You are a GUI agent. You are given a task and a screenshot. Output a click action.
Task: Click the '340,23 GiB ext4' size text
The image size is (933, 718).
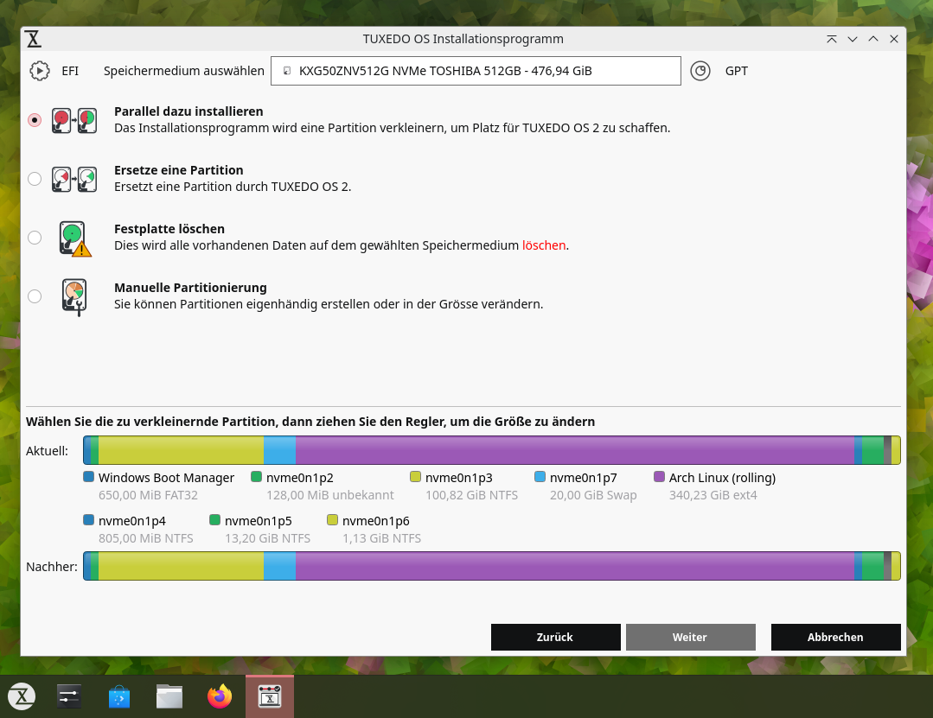pyautogui.click(x=713, y=495)
